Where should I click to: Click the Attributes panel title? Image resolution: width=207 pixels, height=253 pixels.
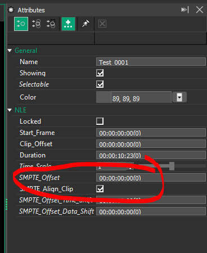(x=31, y=10)
